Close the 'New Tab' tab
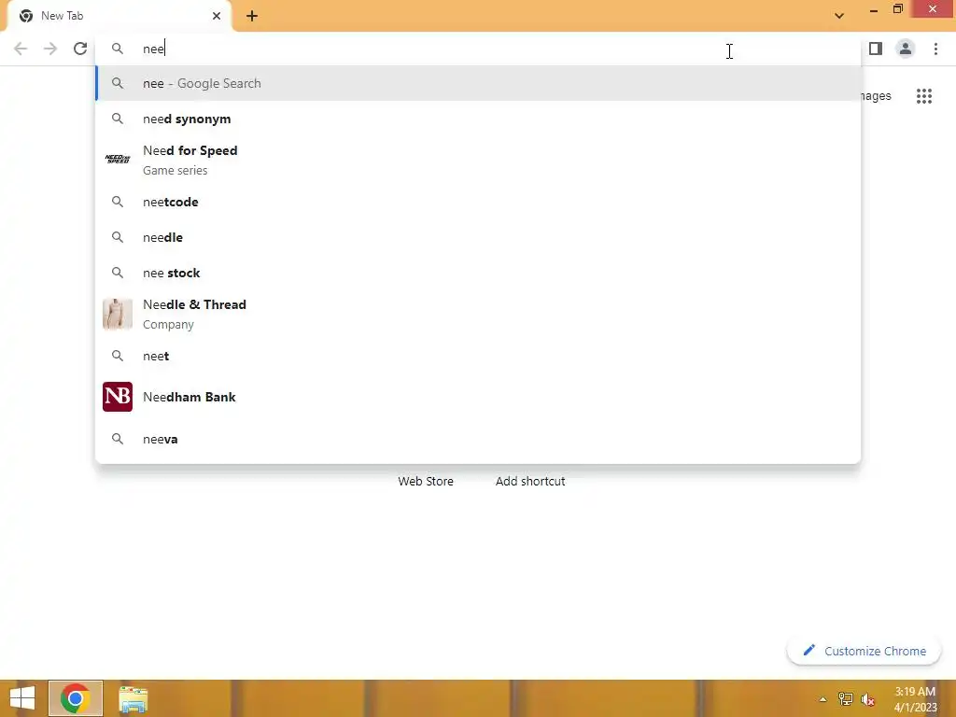 217,16
